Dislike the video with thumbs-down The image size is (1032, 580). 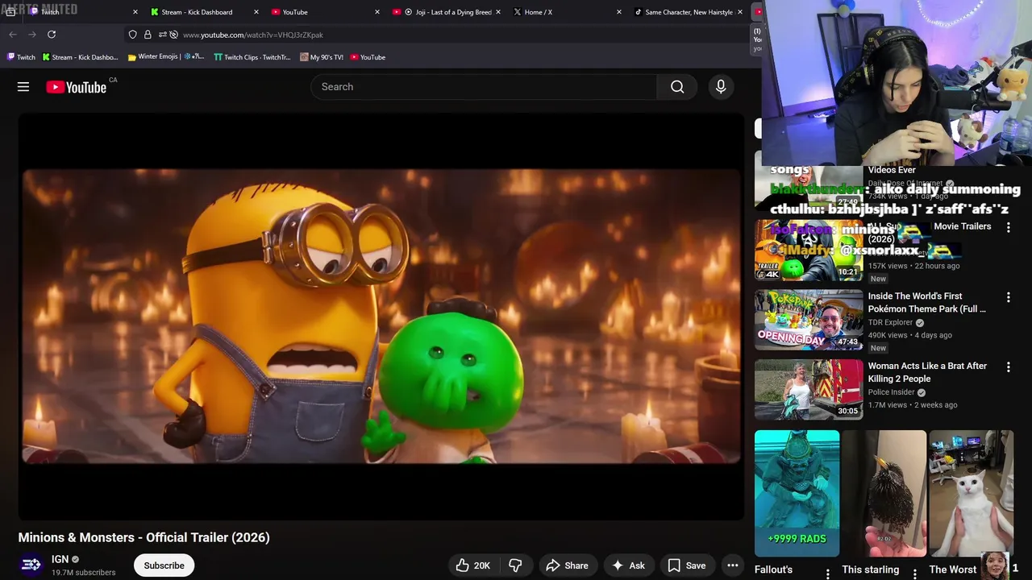tap(516, 565)
